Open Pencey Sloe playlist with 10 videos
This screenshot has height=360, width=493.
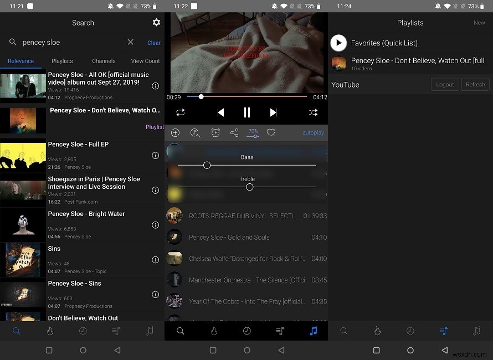[410, 64]
